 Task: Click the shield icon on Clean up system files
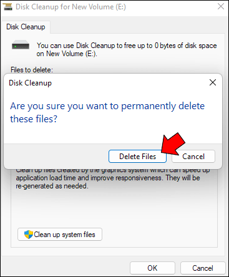point(29,235)
